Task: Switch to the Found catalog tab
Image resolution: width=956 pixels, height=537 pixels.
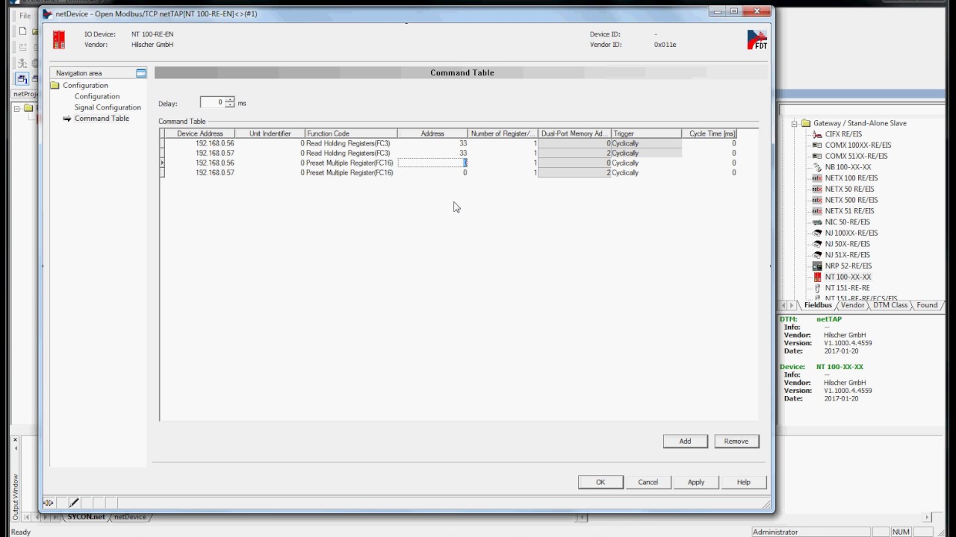Action: coord(927,305)
